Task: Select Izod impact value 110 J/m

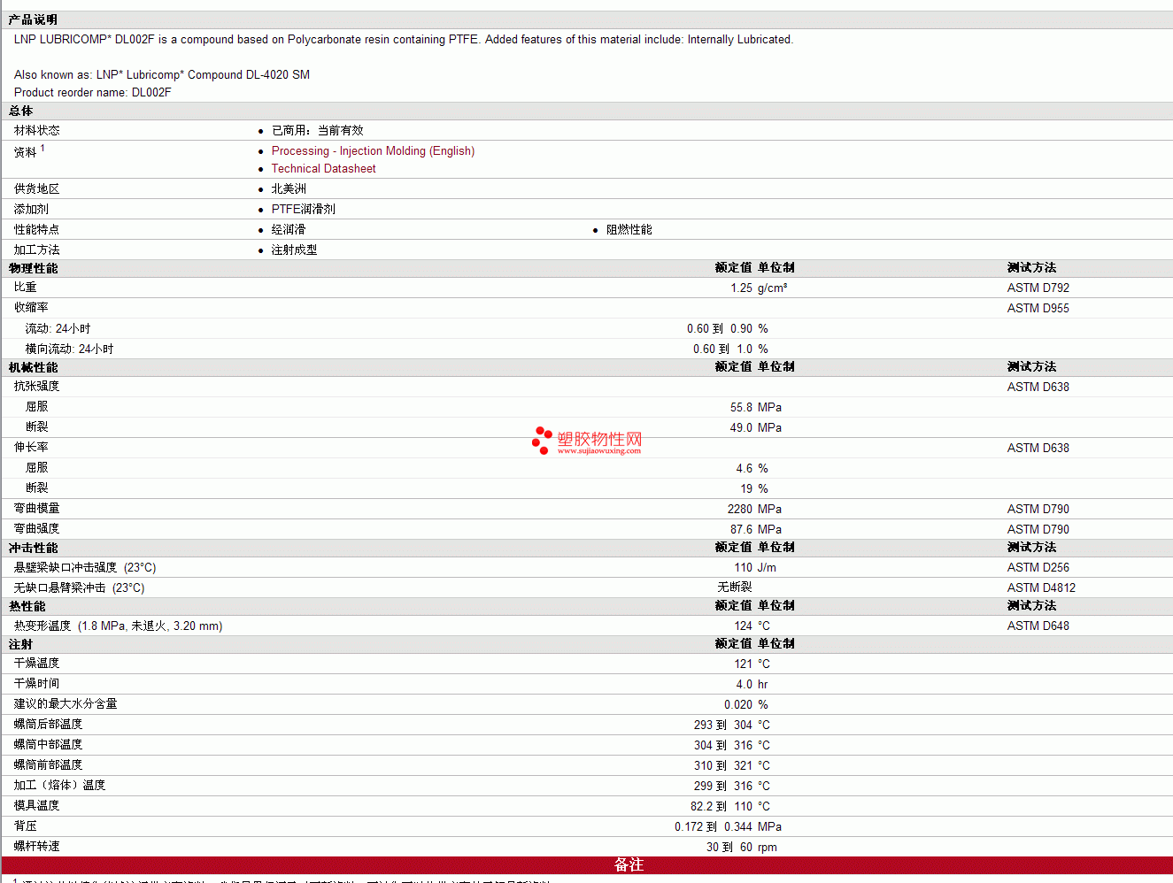Action: point(755,568)
